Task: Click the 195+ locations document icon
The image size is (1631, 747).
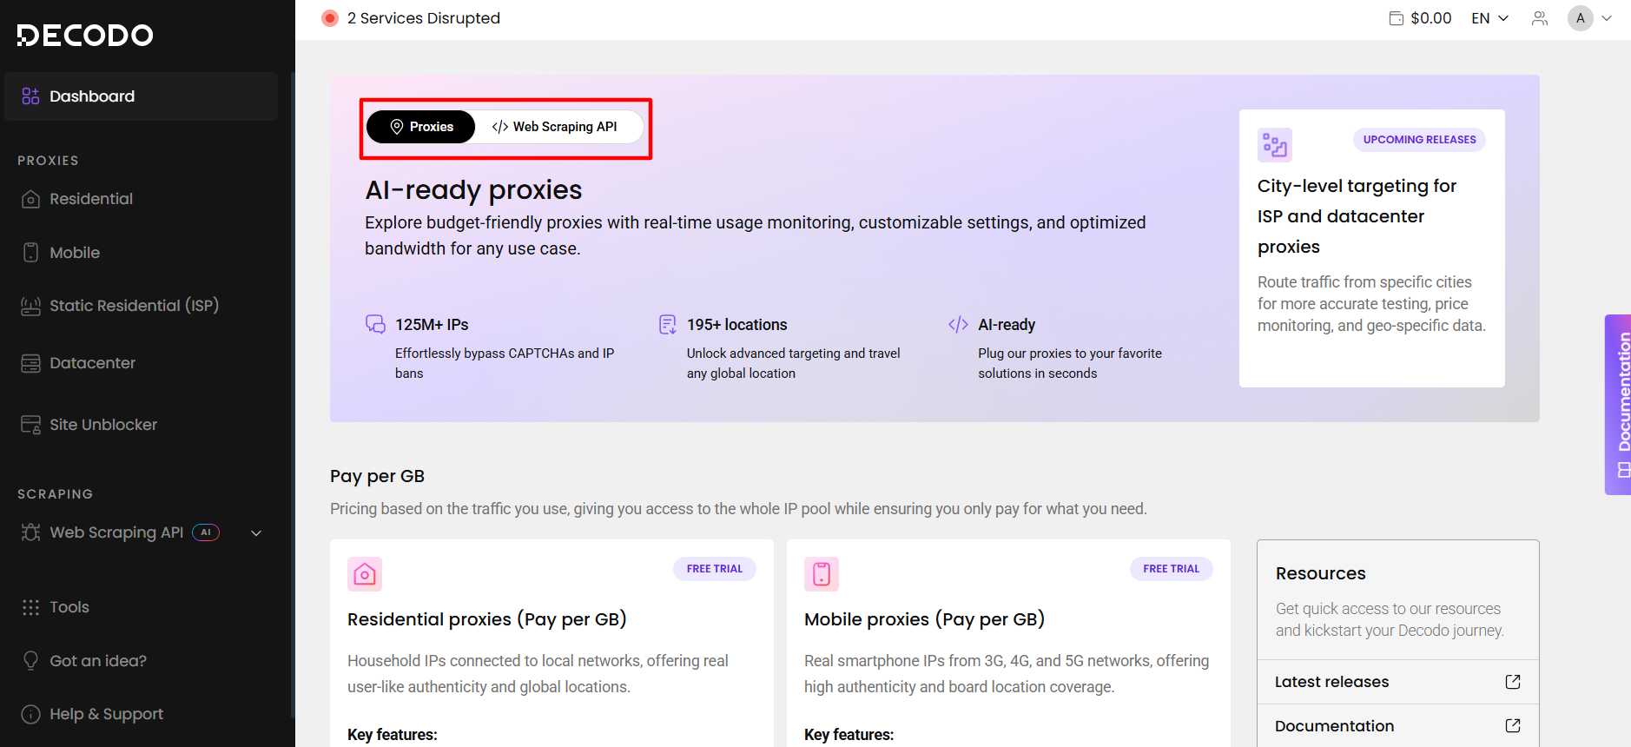Action: [x=667, y=325]
